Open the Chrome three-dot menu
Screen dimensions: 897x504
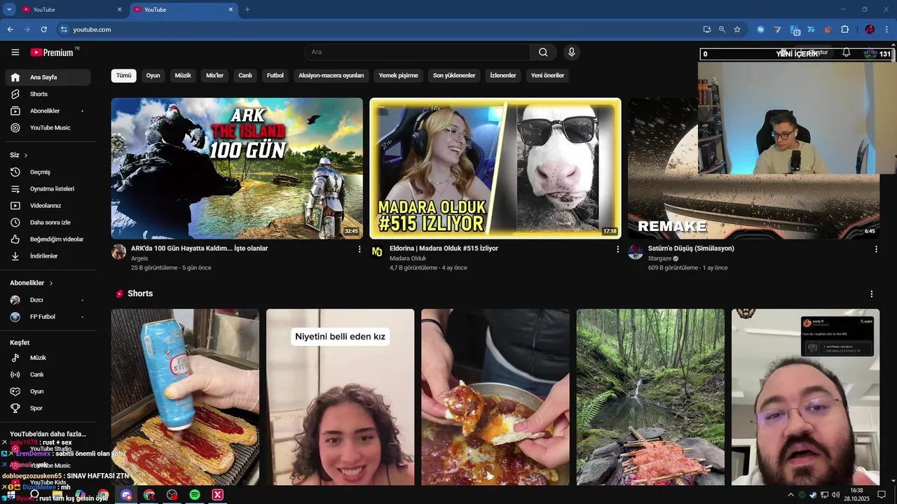click(887, 29)
